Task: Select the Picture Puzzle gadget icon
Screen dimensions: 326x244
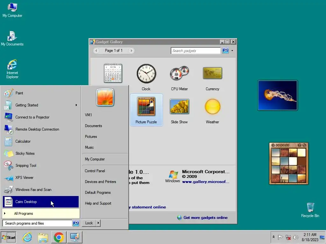Action: point(146,106)
